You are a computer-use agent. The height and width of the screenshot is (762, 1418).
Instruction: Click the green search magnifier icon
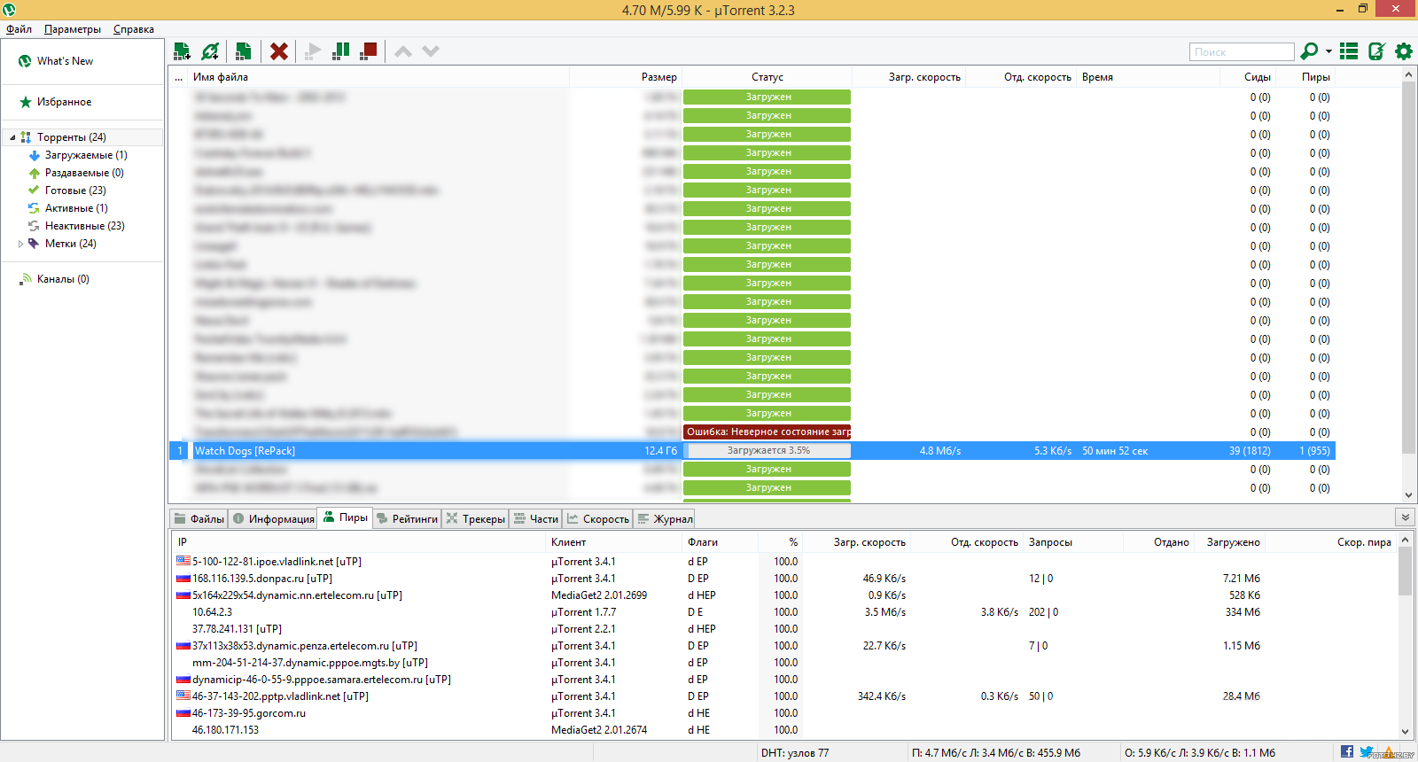pos(1309,51)
